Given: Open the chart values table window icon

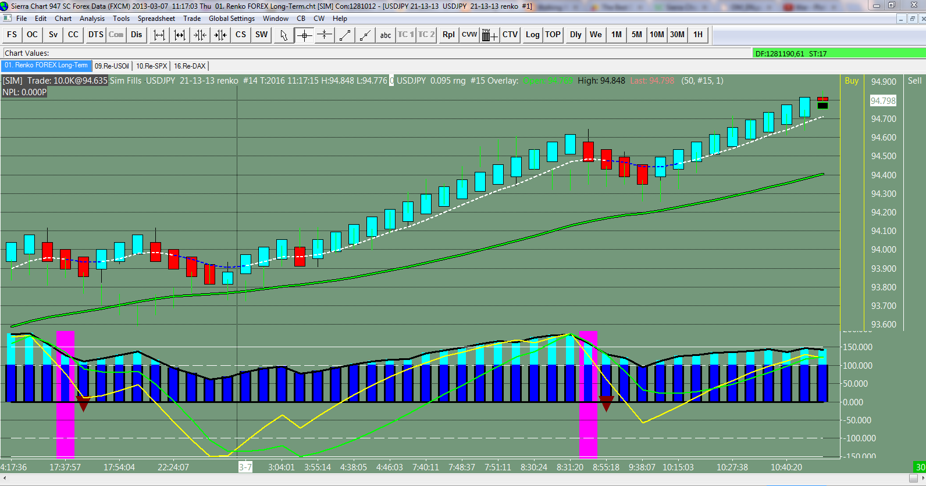Looking at the screenshot, I should (490, 35).
